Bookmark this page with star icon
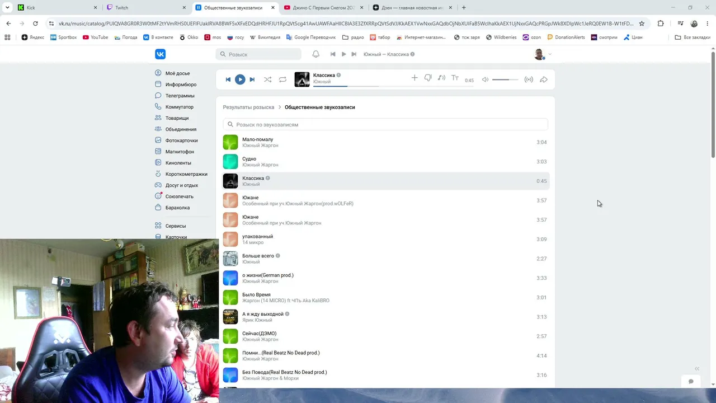The width and height of the screenshot is (716, 403). [x=642, y=24]
